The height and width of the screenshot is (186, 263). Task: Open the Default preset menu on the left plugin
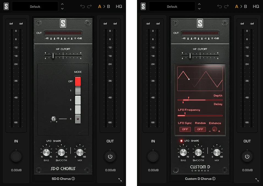click(35, 6)
